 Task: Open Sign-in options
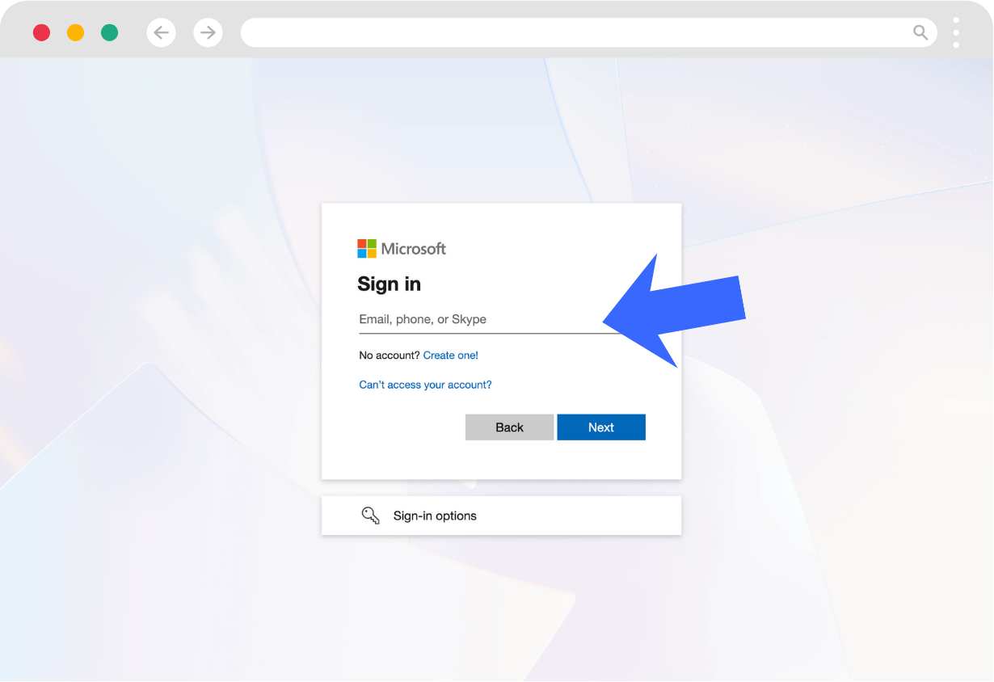click(x=501, y=516)
